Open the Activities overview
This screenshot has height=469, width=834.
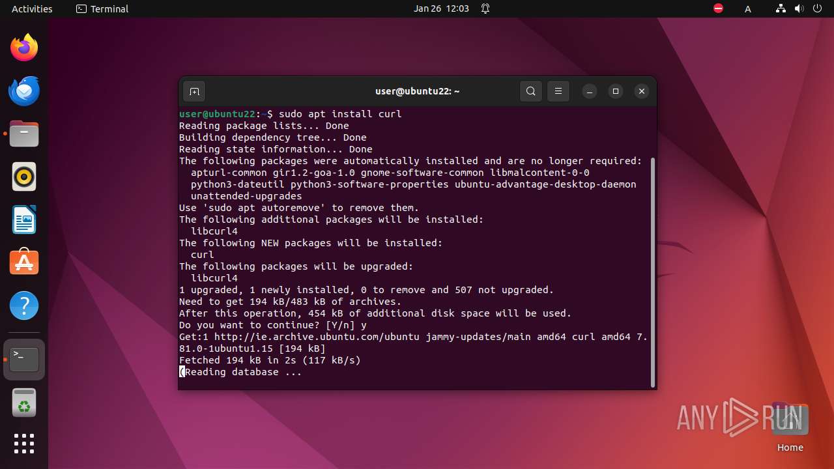(32, 8)
